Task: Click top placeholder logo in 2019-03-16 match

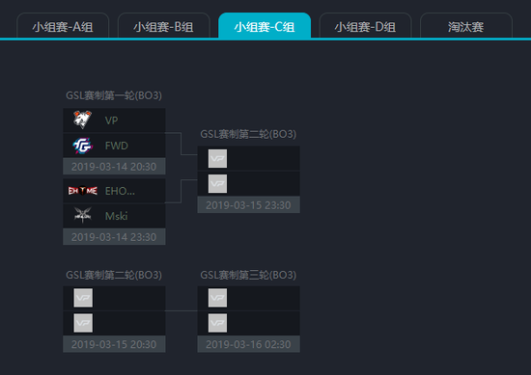Action: (x=217, y=298)
